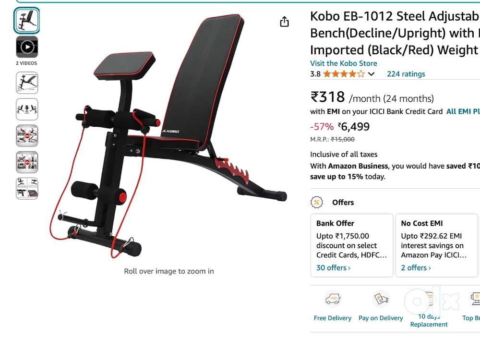480x338 pixels.
Task: Click the Pay on Delivery icon
Action: tap(381, 298)
